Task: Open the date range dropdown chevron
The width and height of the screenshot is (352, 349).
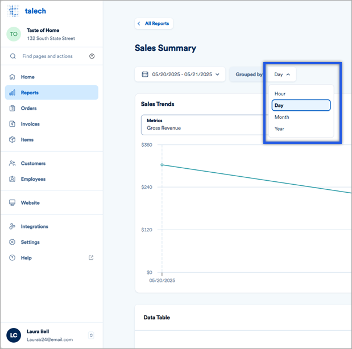Action: (x=217, y=74)
